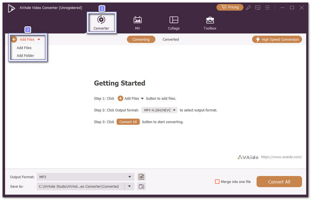Toggle the Merge into one file checkbox
Viewport: 311px width, 200px height.
(x=217, y=182)
